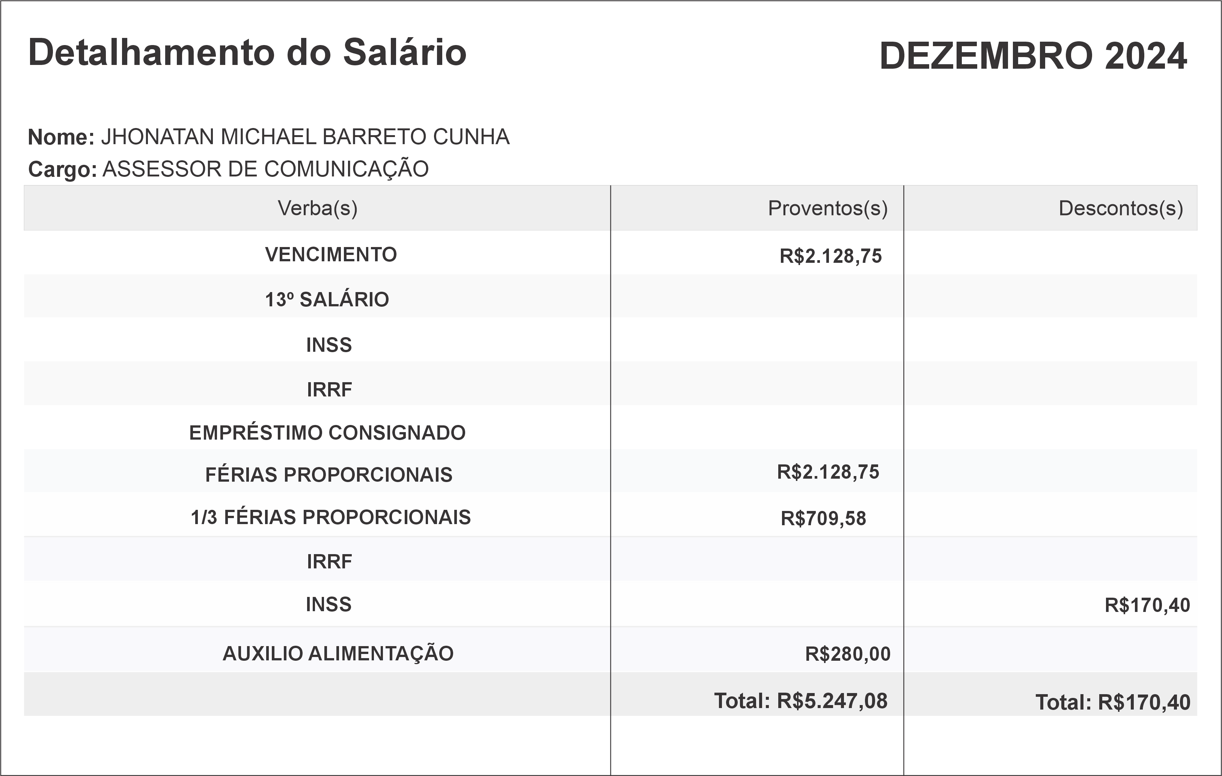
Task: Click the Verba(s) column header
Action: tap(317, 208)
